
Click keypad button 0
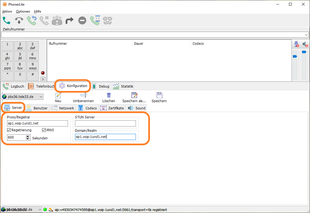point(20,76)
